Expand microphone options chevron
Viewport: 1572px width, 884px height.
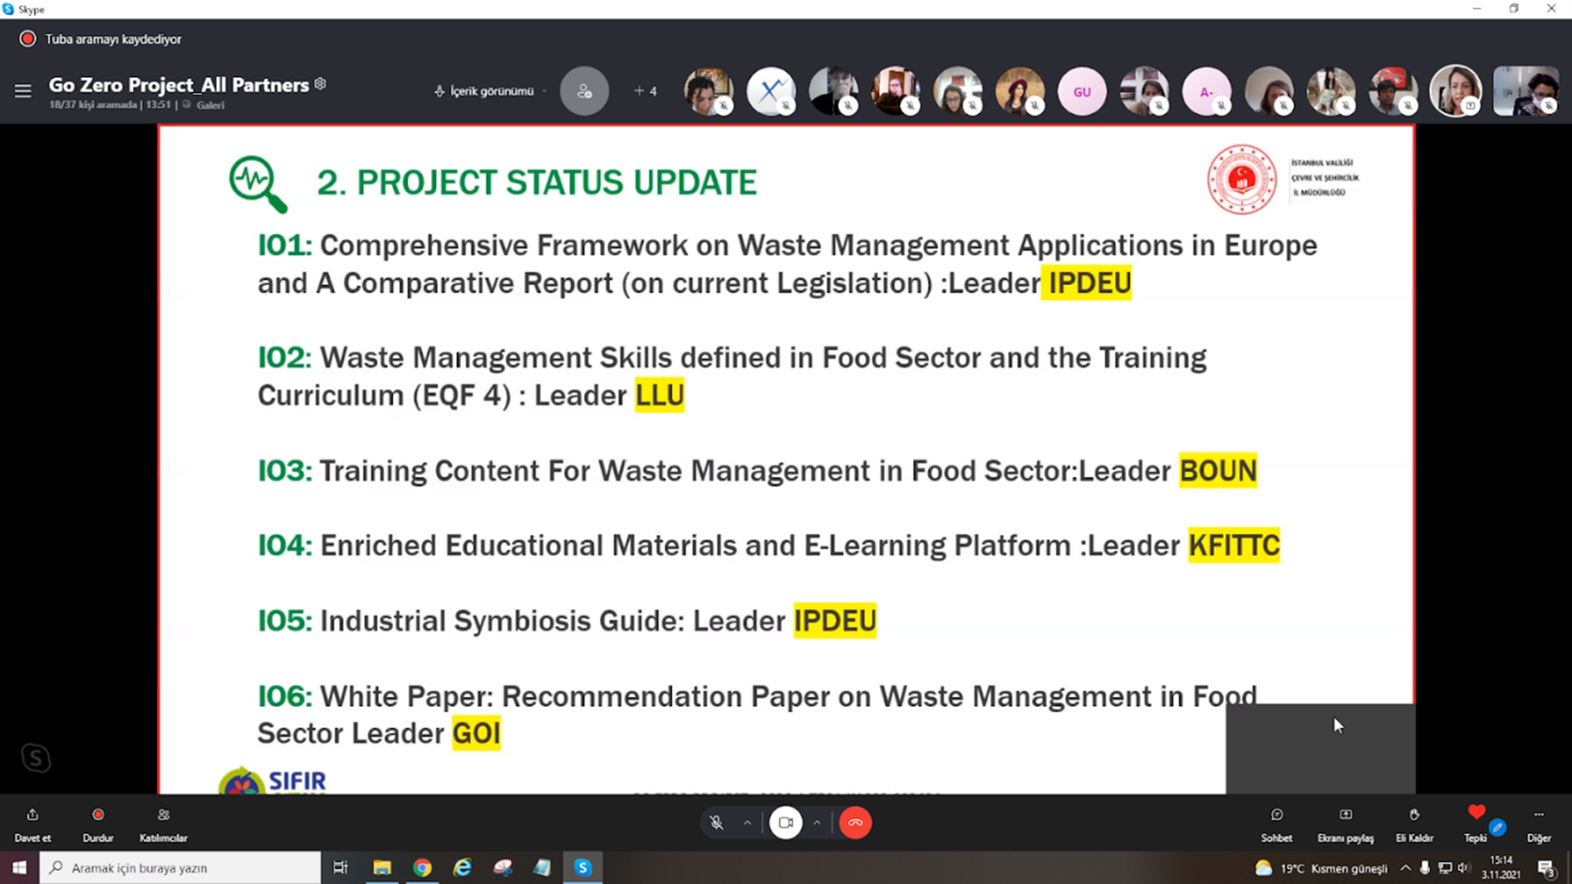click(748, 823)
